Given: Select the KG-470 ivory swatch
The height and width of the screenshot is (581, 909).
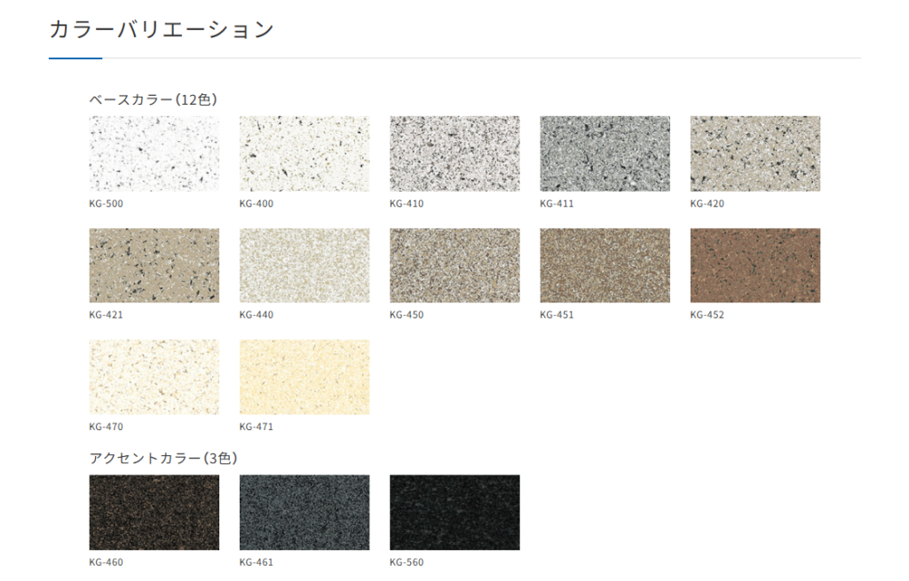Looking at the screenshot, I should [154, 377].
